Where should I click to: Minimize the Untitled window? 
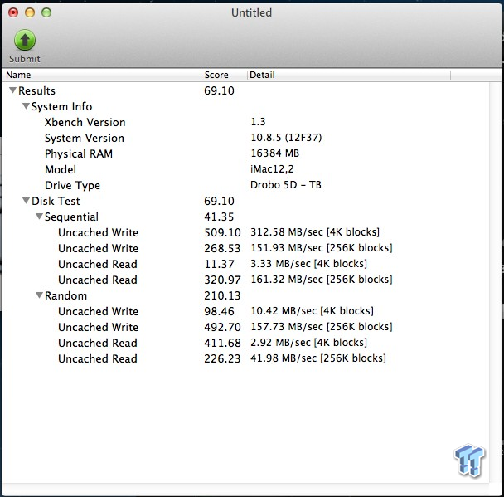tap(30, 13)
